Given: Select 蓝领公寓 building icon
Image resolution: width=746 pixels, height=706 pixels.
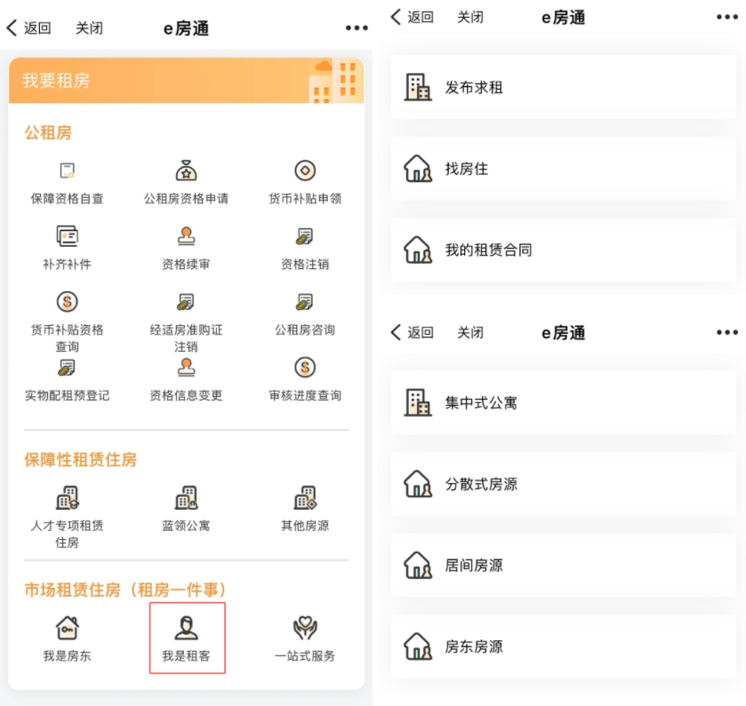Looking at the screenshot, I should point(186,497).
